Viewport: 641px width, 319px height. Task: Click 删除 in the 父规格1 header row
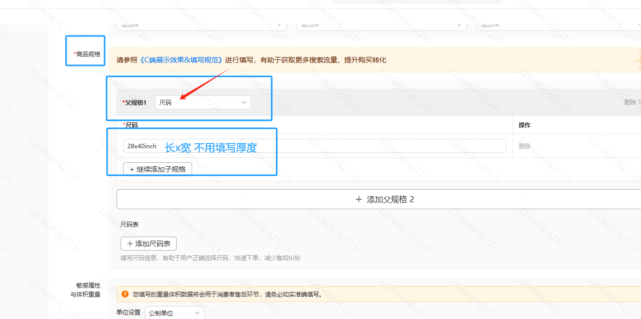click(x=629, y=102)
